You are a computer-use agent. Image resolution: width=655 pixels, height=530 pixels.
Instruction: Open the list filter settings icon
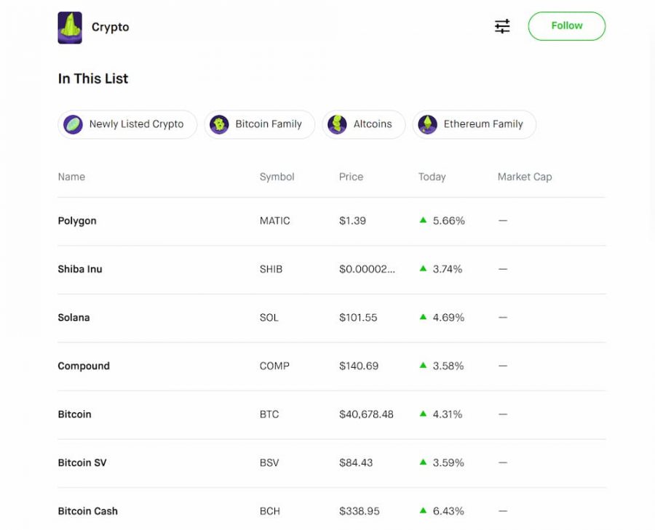tap(502, 26)
